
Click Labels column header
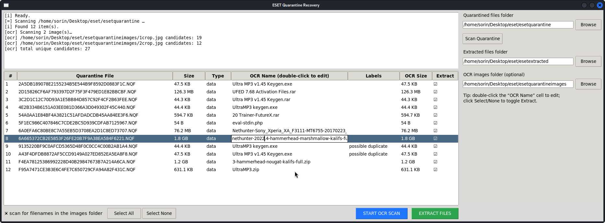(x=374, y=76)
